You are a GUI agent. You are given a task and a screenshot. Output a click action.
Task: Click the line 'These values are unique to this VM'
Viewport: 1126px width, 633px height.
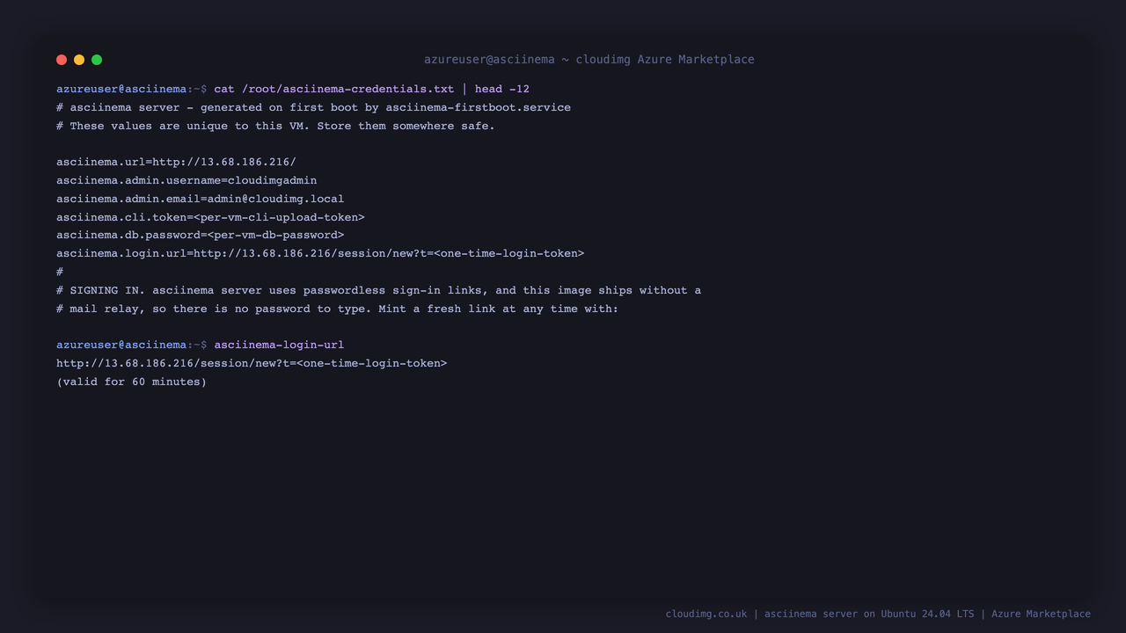click(275, 126)
